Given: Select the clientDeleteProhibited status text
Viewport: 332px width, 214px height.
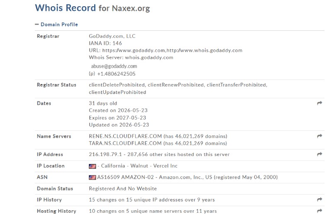Looking at the screenshot, I should coord(117,85).
